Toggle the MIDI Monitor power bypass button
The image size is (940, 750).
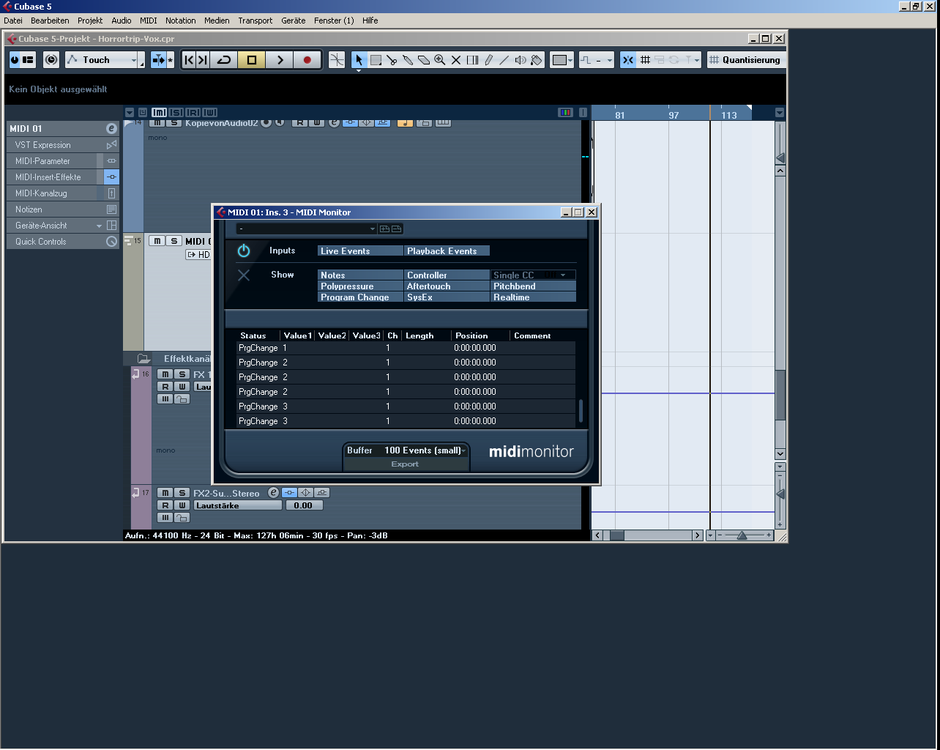click(x=244, y=251)
